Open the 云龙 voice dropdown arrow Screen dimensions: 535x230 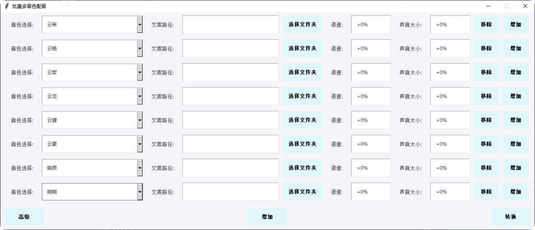139,96
